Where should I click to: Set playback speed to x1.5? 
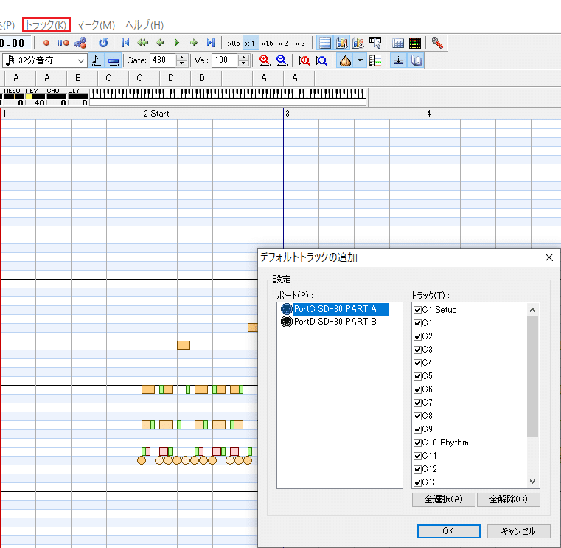click(x=267, y=44)
